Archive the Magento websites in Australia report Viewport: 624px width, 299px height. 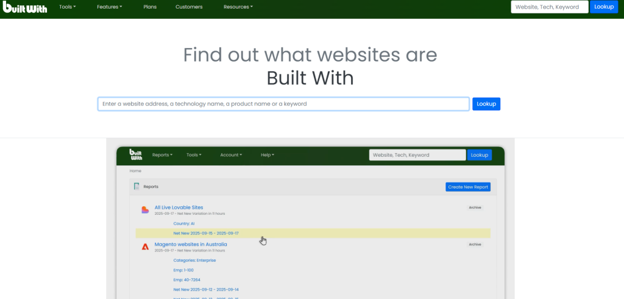tap(475, 244)
